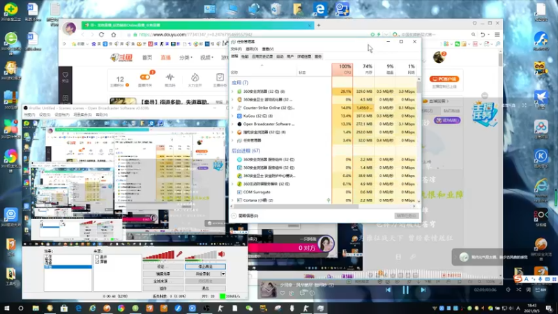Mute microphone via red mic icon in OBS
Image resolution: width=558 pixels, height=314 pixels.
pos(179,254)
